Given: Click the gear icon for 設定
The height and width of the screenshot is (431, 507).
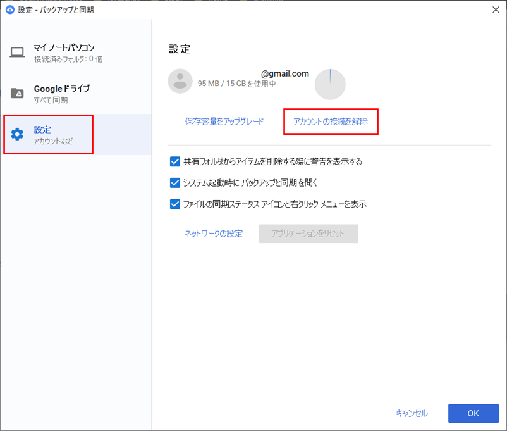Looking at the screenshot, I should pos(17,134).
